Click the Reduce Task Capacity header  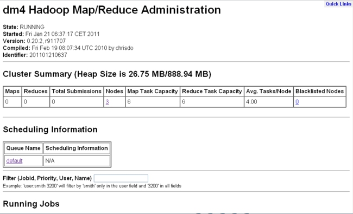(x=212, y=91)
